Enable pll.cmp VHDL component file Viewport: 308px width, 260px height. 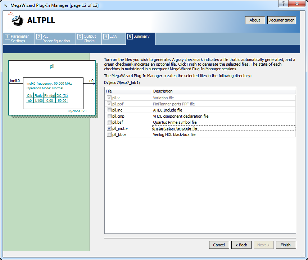click(x=109, y=116)
